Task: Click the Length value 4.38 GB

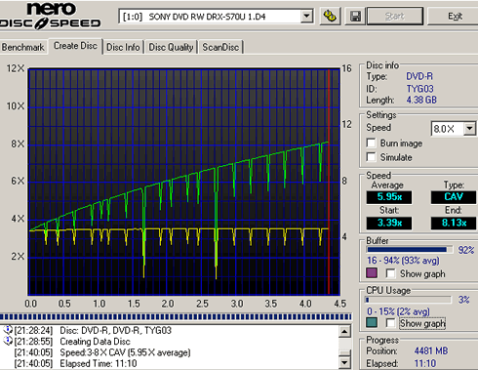Action: click(421, 100)
